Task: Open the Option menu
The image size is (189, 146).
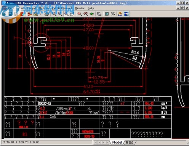Action: tap(44, 8)
